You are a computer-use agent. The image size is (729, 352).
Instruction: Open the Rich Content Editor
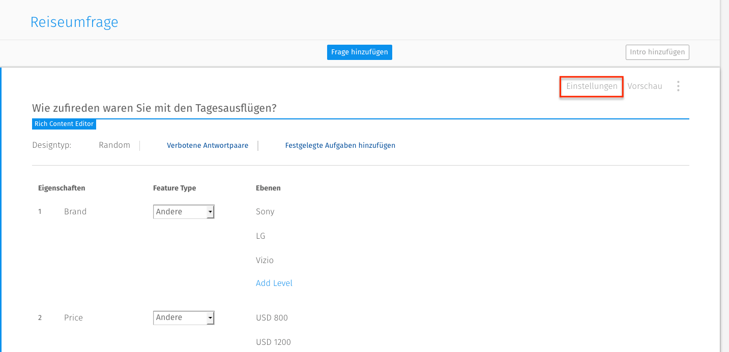tap(64, 124)
